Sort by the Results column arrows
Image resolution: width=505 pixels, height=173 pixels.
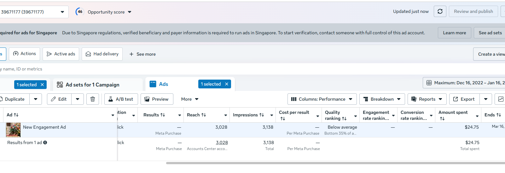[x=163, y=115]
